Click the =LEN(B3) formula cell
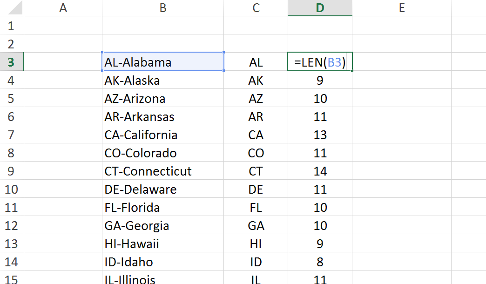This screenshot has width=486, height=284. tap(320, 62)
